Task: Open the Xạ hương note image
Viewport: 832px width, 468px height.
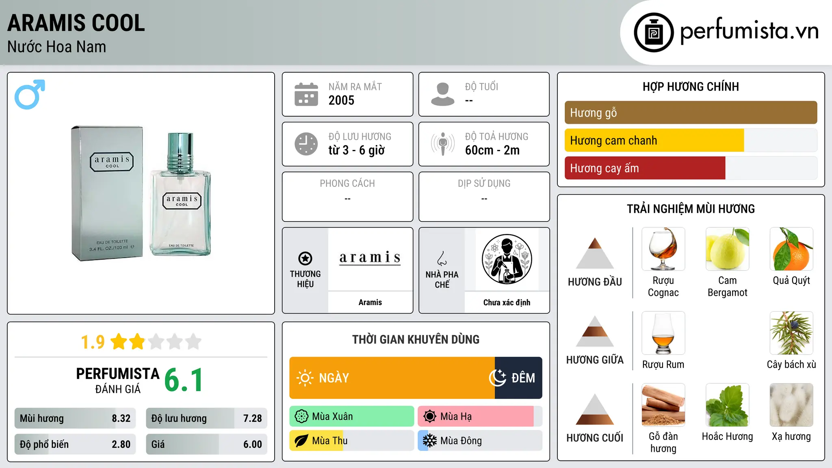Action: click(x=791, y=405)
